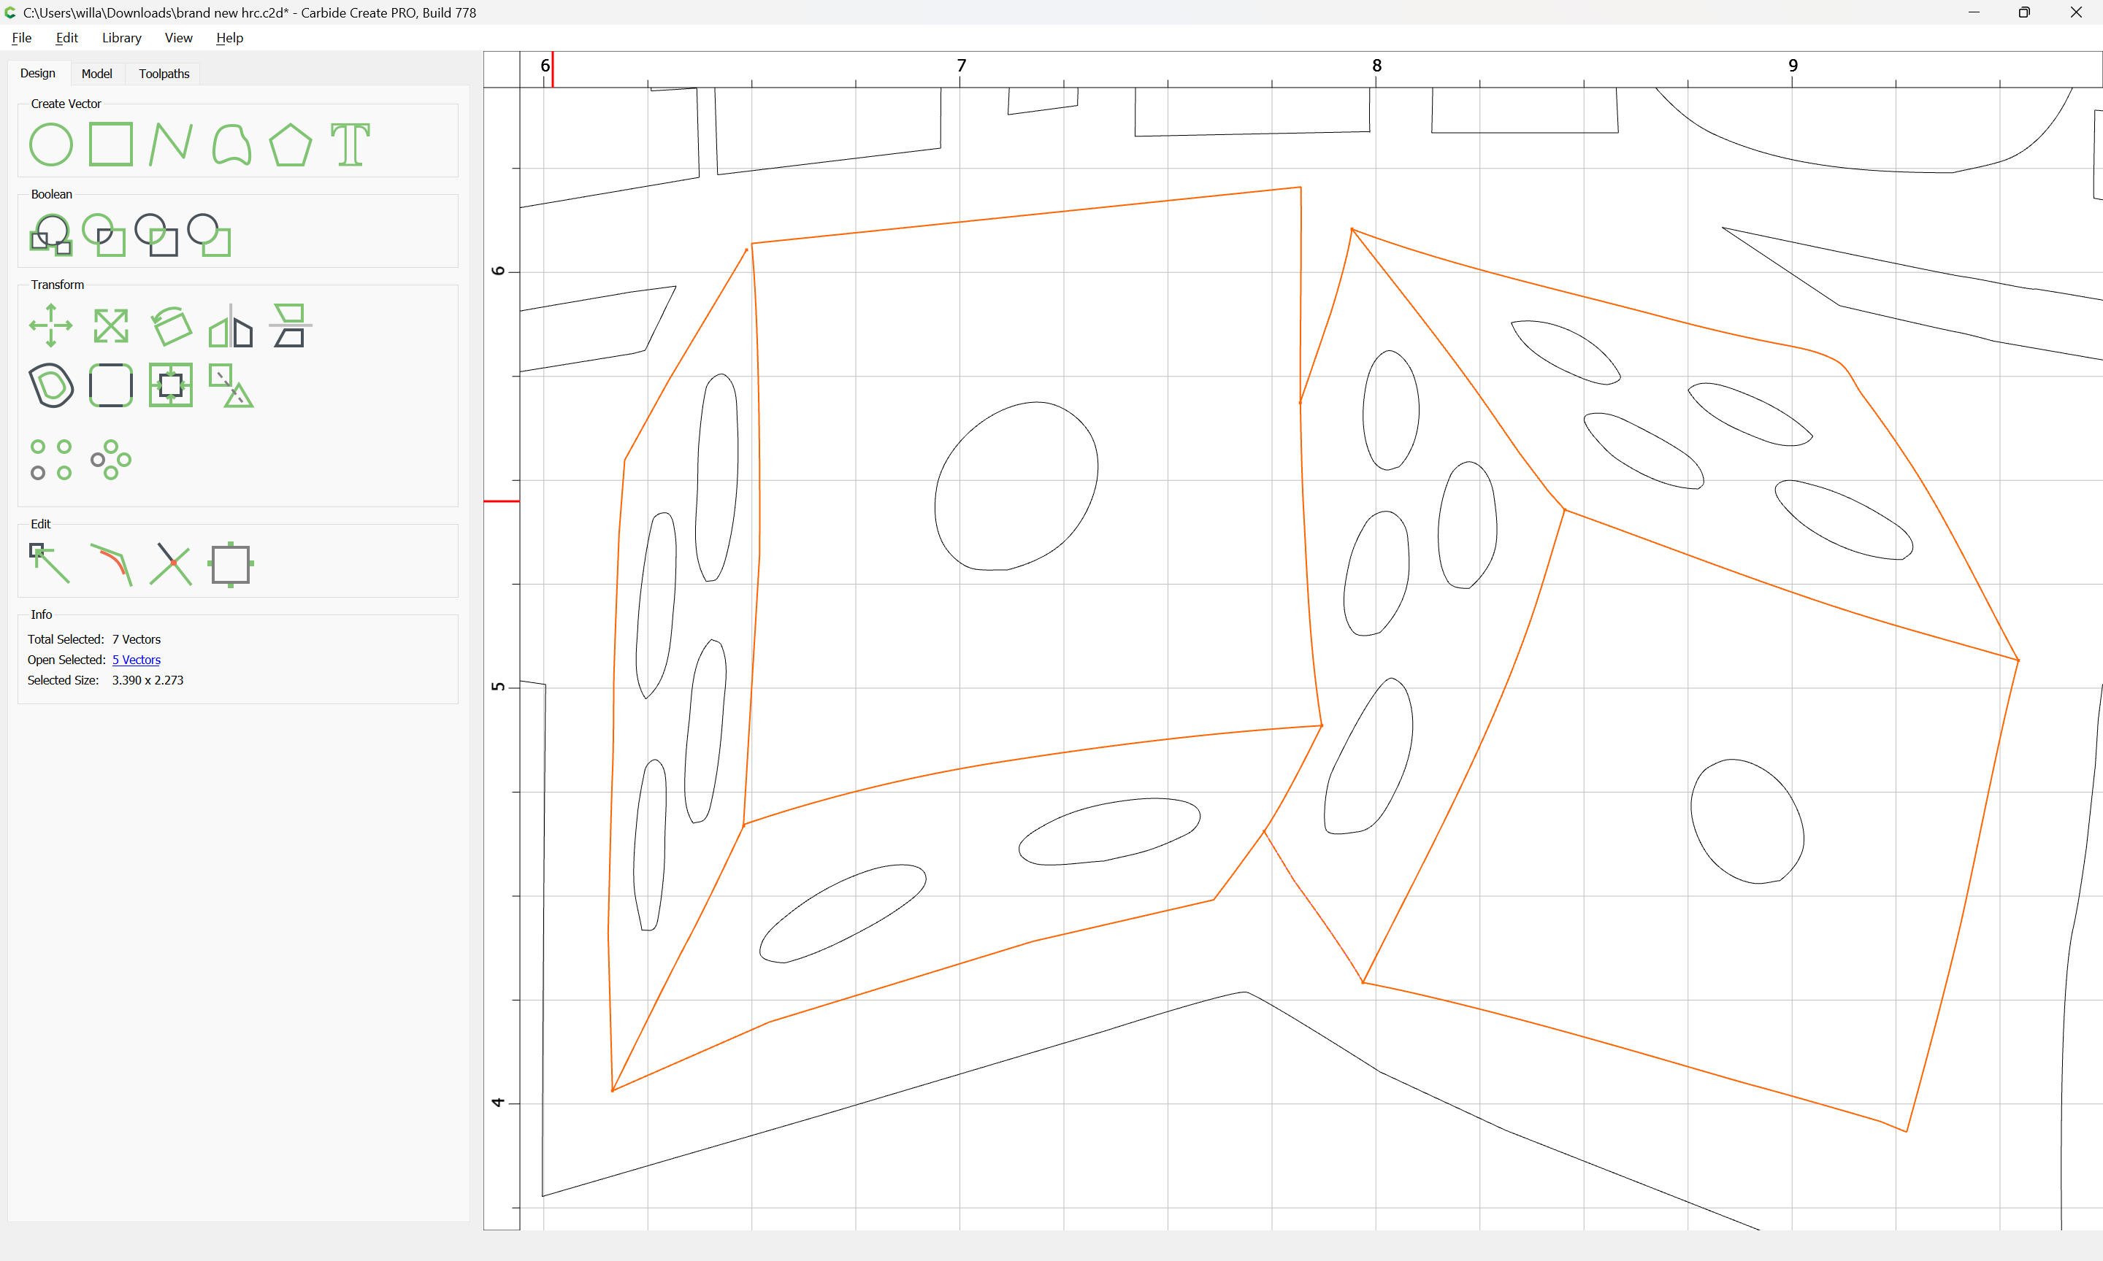Viewport: 2103px width, 1261px height.
Task: Open the Circular Array tool
Action: point(110,460)
